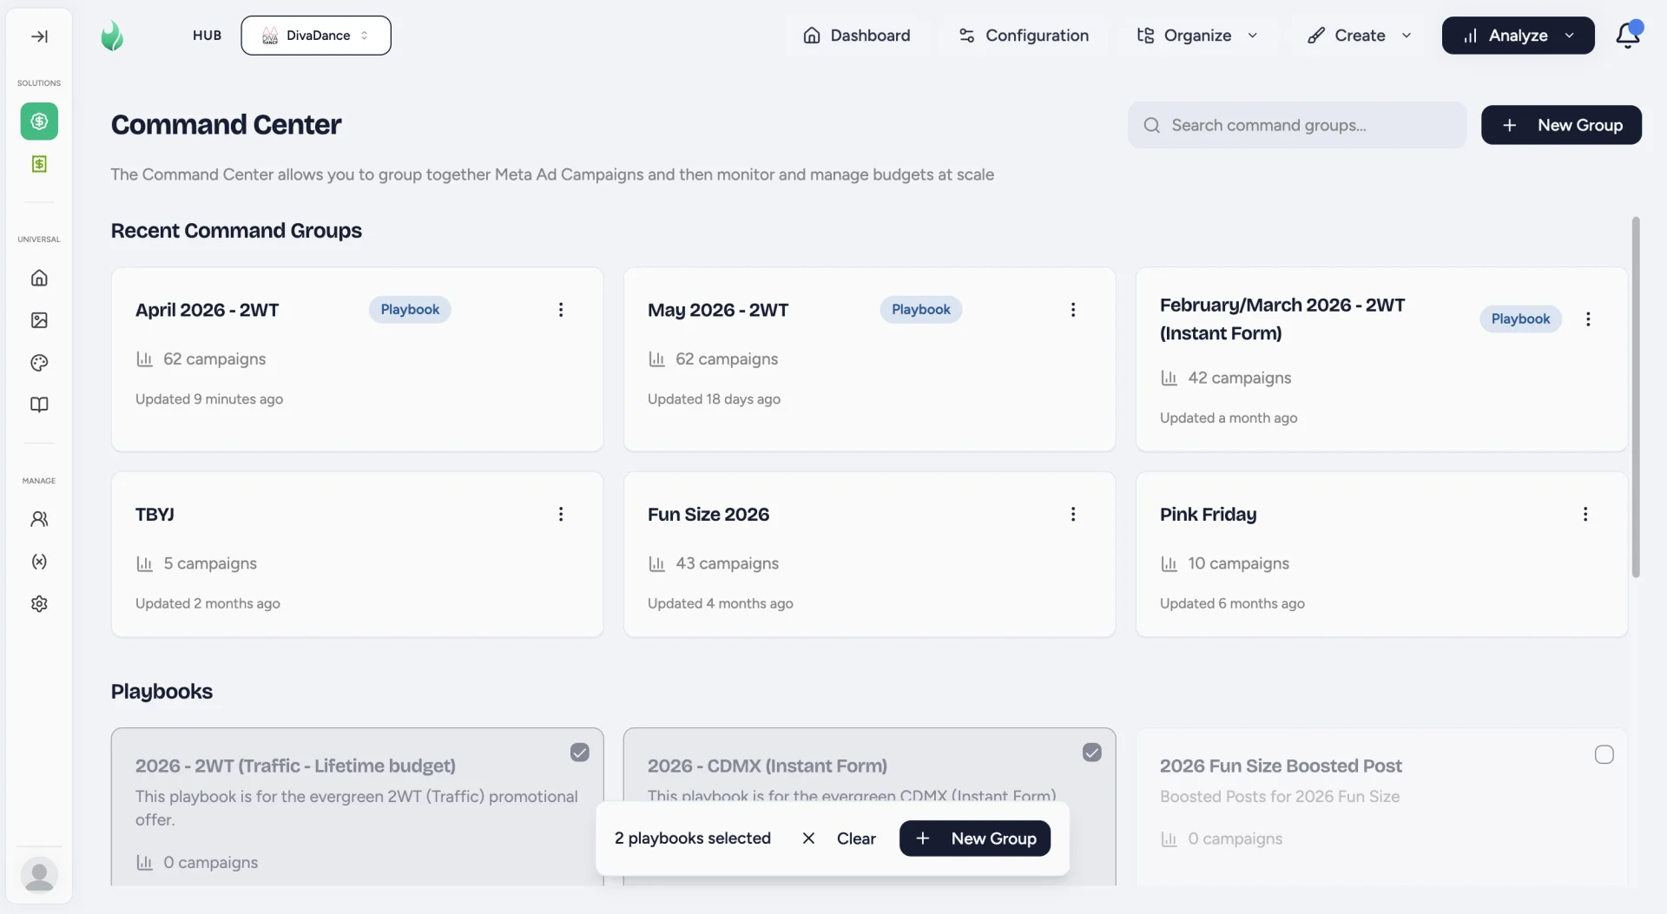Click New Group in selection bar
The image size is (1667, 914).
975,838
